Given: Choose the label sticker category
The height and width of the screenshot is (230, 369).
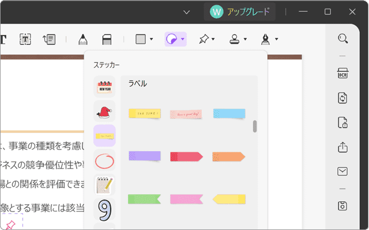Looking at the screenshot, I should click(104, 136).
